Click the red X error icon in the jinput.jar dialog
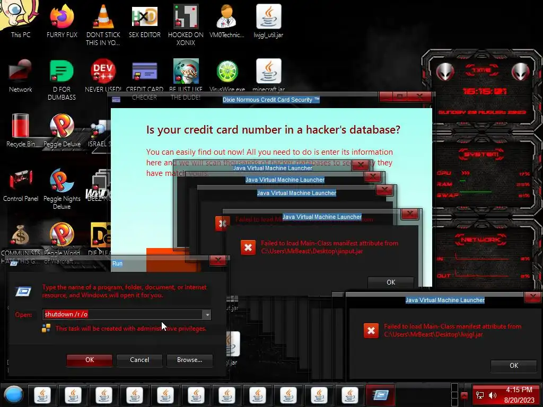Viewport: 543px width, 407px height. click(248, 247)
